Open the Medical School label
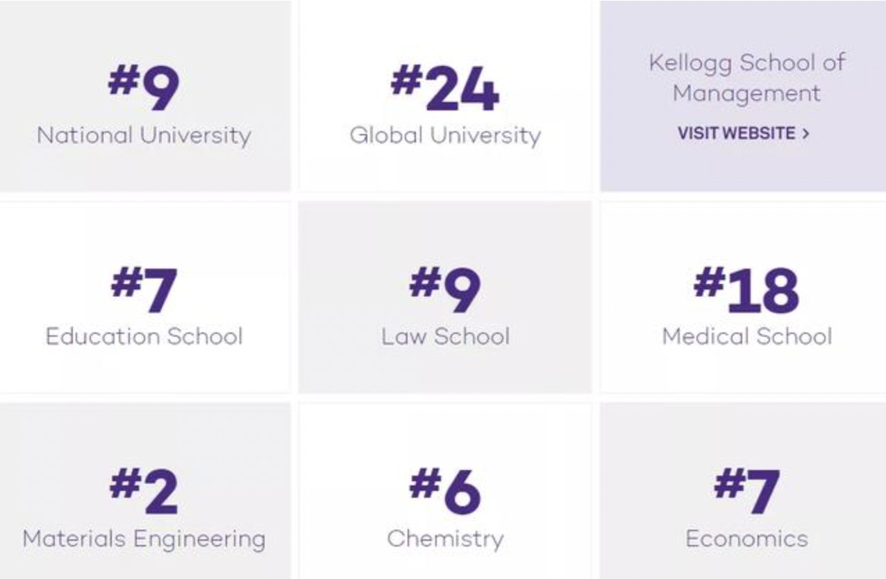 click(x=746, y=336)
